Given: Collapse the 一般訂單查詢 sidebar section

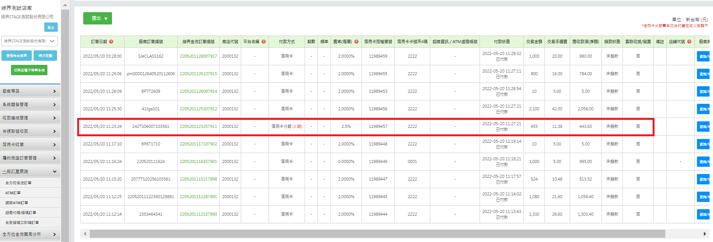Looking at the screenshot, I should click(x=30, y=171).
